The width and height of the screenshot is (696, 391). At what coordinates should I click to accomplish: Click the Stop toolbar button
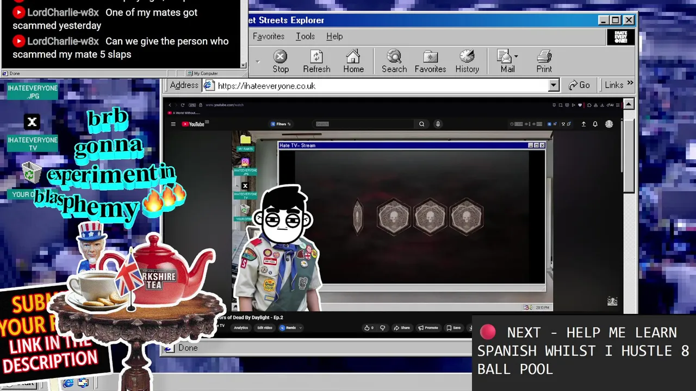pyautogui.click(x=281, y=61)
